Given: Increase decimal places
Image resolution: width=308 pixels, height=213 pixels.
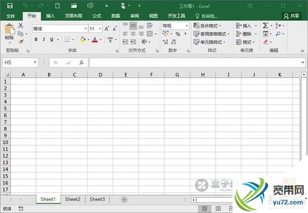Looking at the screenshot, I should point(166,42).
